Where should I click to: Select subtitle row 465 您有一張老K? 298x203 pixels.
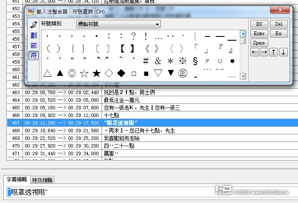coord(152,108)
